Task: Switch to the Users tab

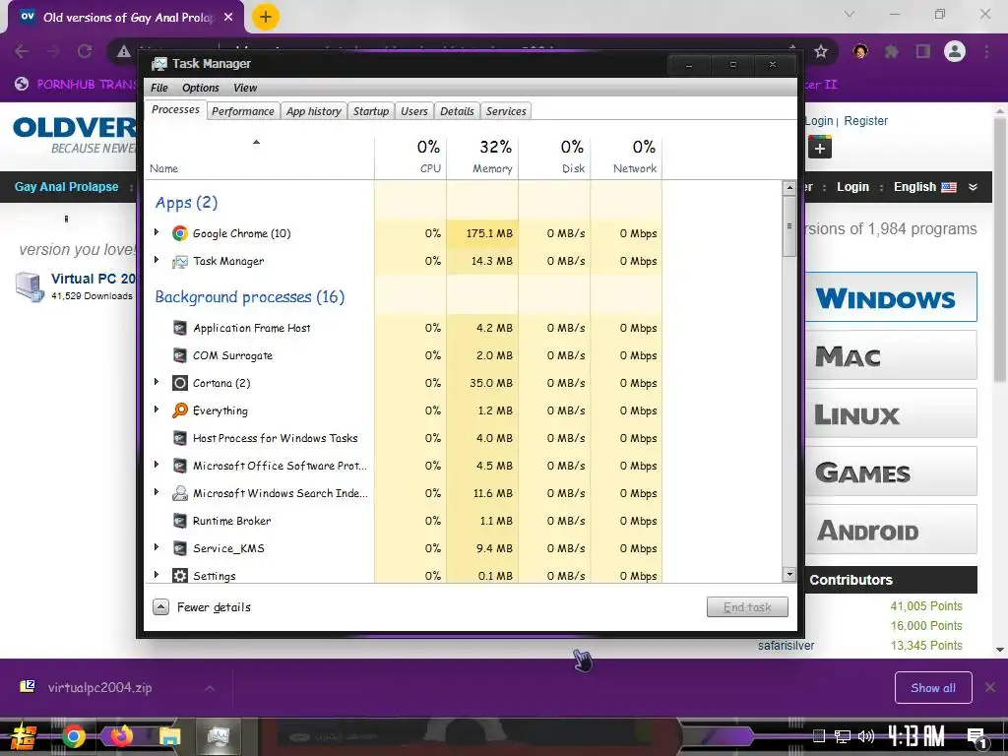Action: [x=414, y=111]
